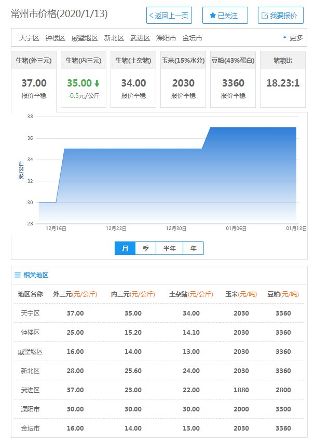Select the 豆粕(43%蛋白) price tab

[x=233, y=79]
